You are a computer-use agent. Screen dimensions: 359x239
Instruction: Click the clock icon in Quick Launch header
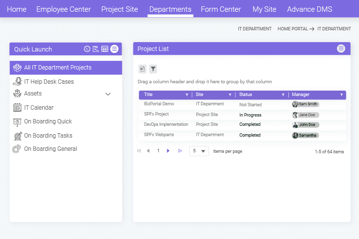(x=87, y=49)
